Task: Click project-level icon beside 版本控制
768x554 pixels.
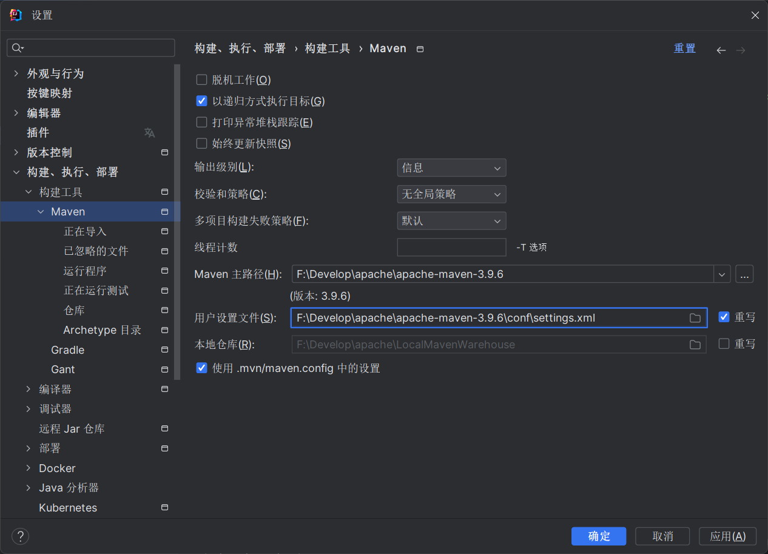Action: 164,152
